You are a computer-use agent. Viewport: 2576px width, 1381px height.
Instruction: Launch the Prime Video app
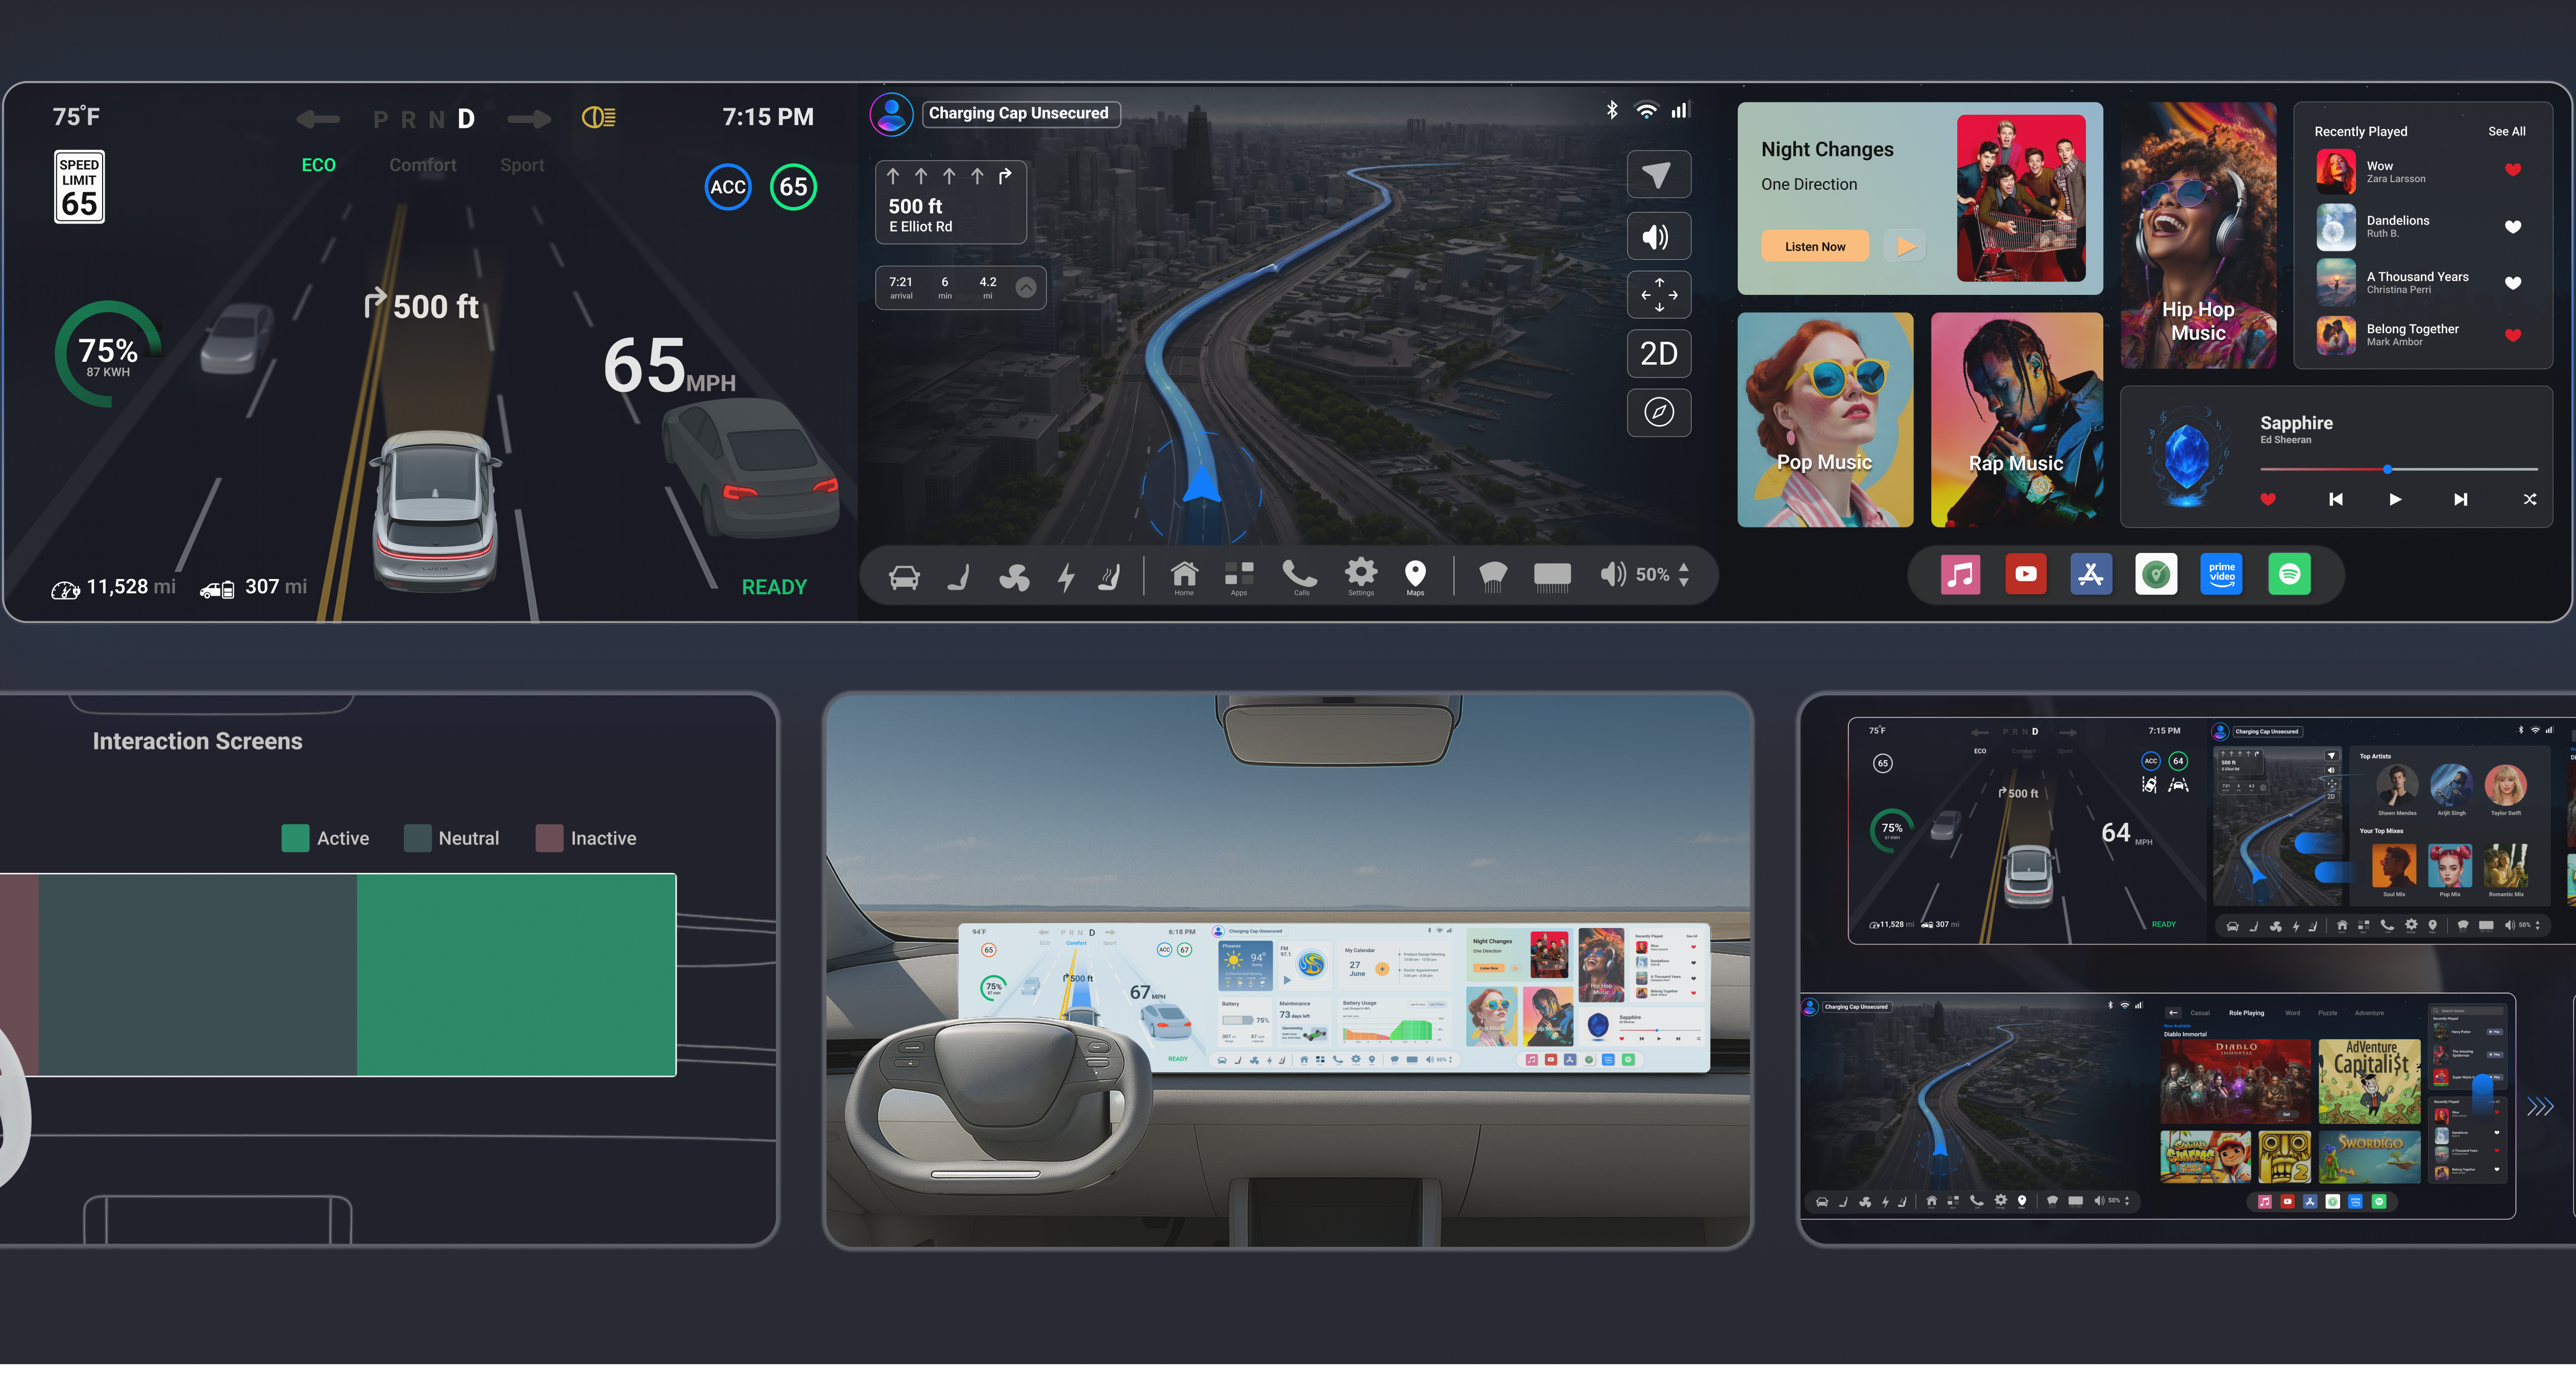coord(2222,574)
